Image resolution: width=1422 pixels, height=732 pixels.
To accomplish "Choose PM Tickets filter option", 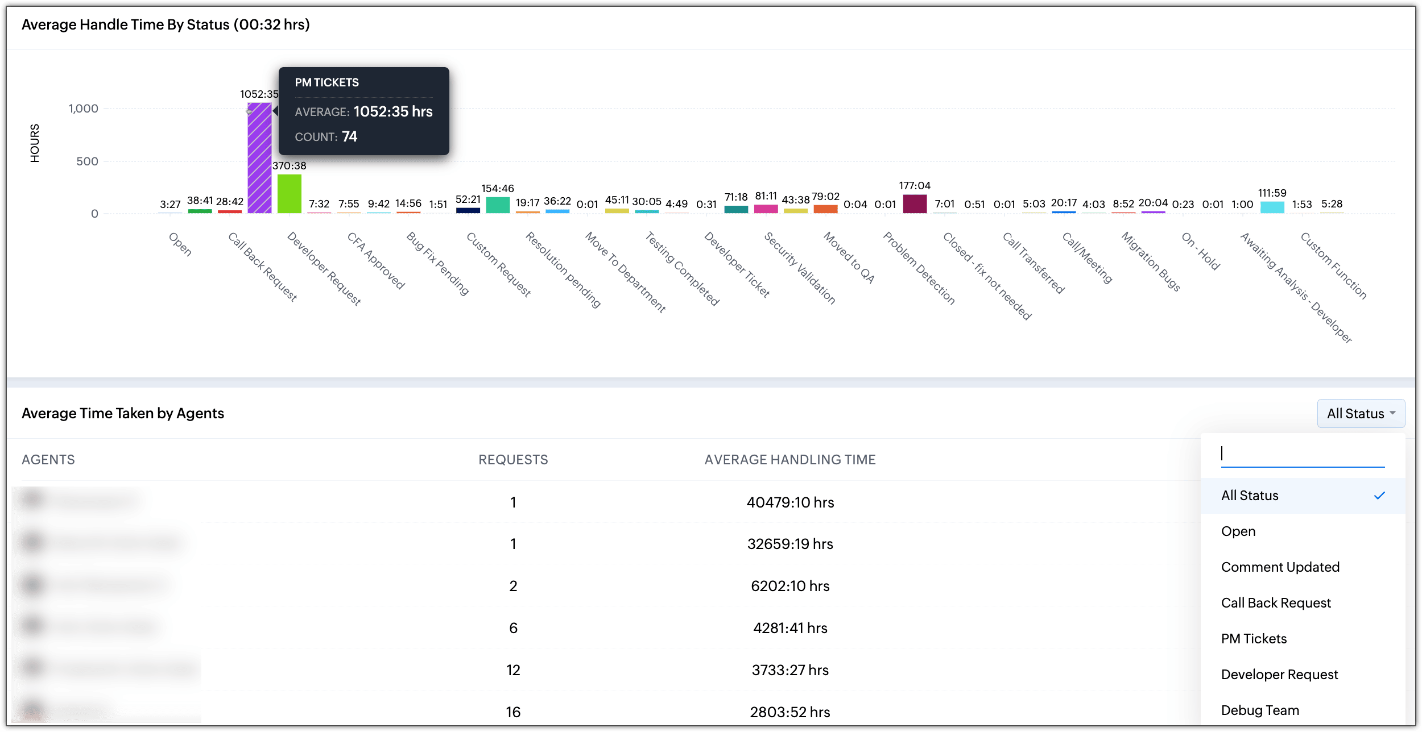I will coord(1254,639).
